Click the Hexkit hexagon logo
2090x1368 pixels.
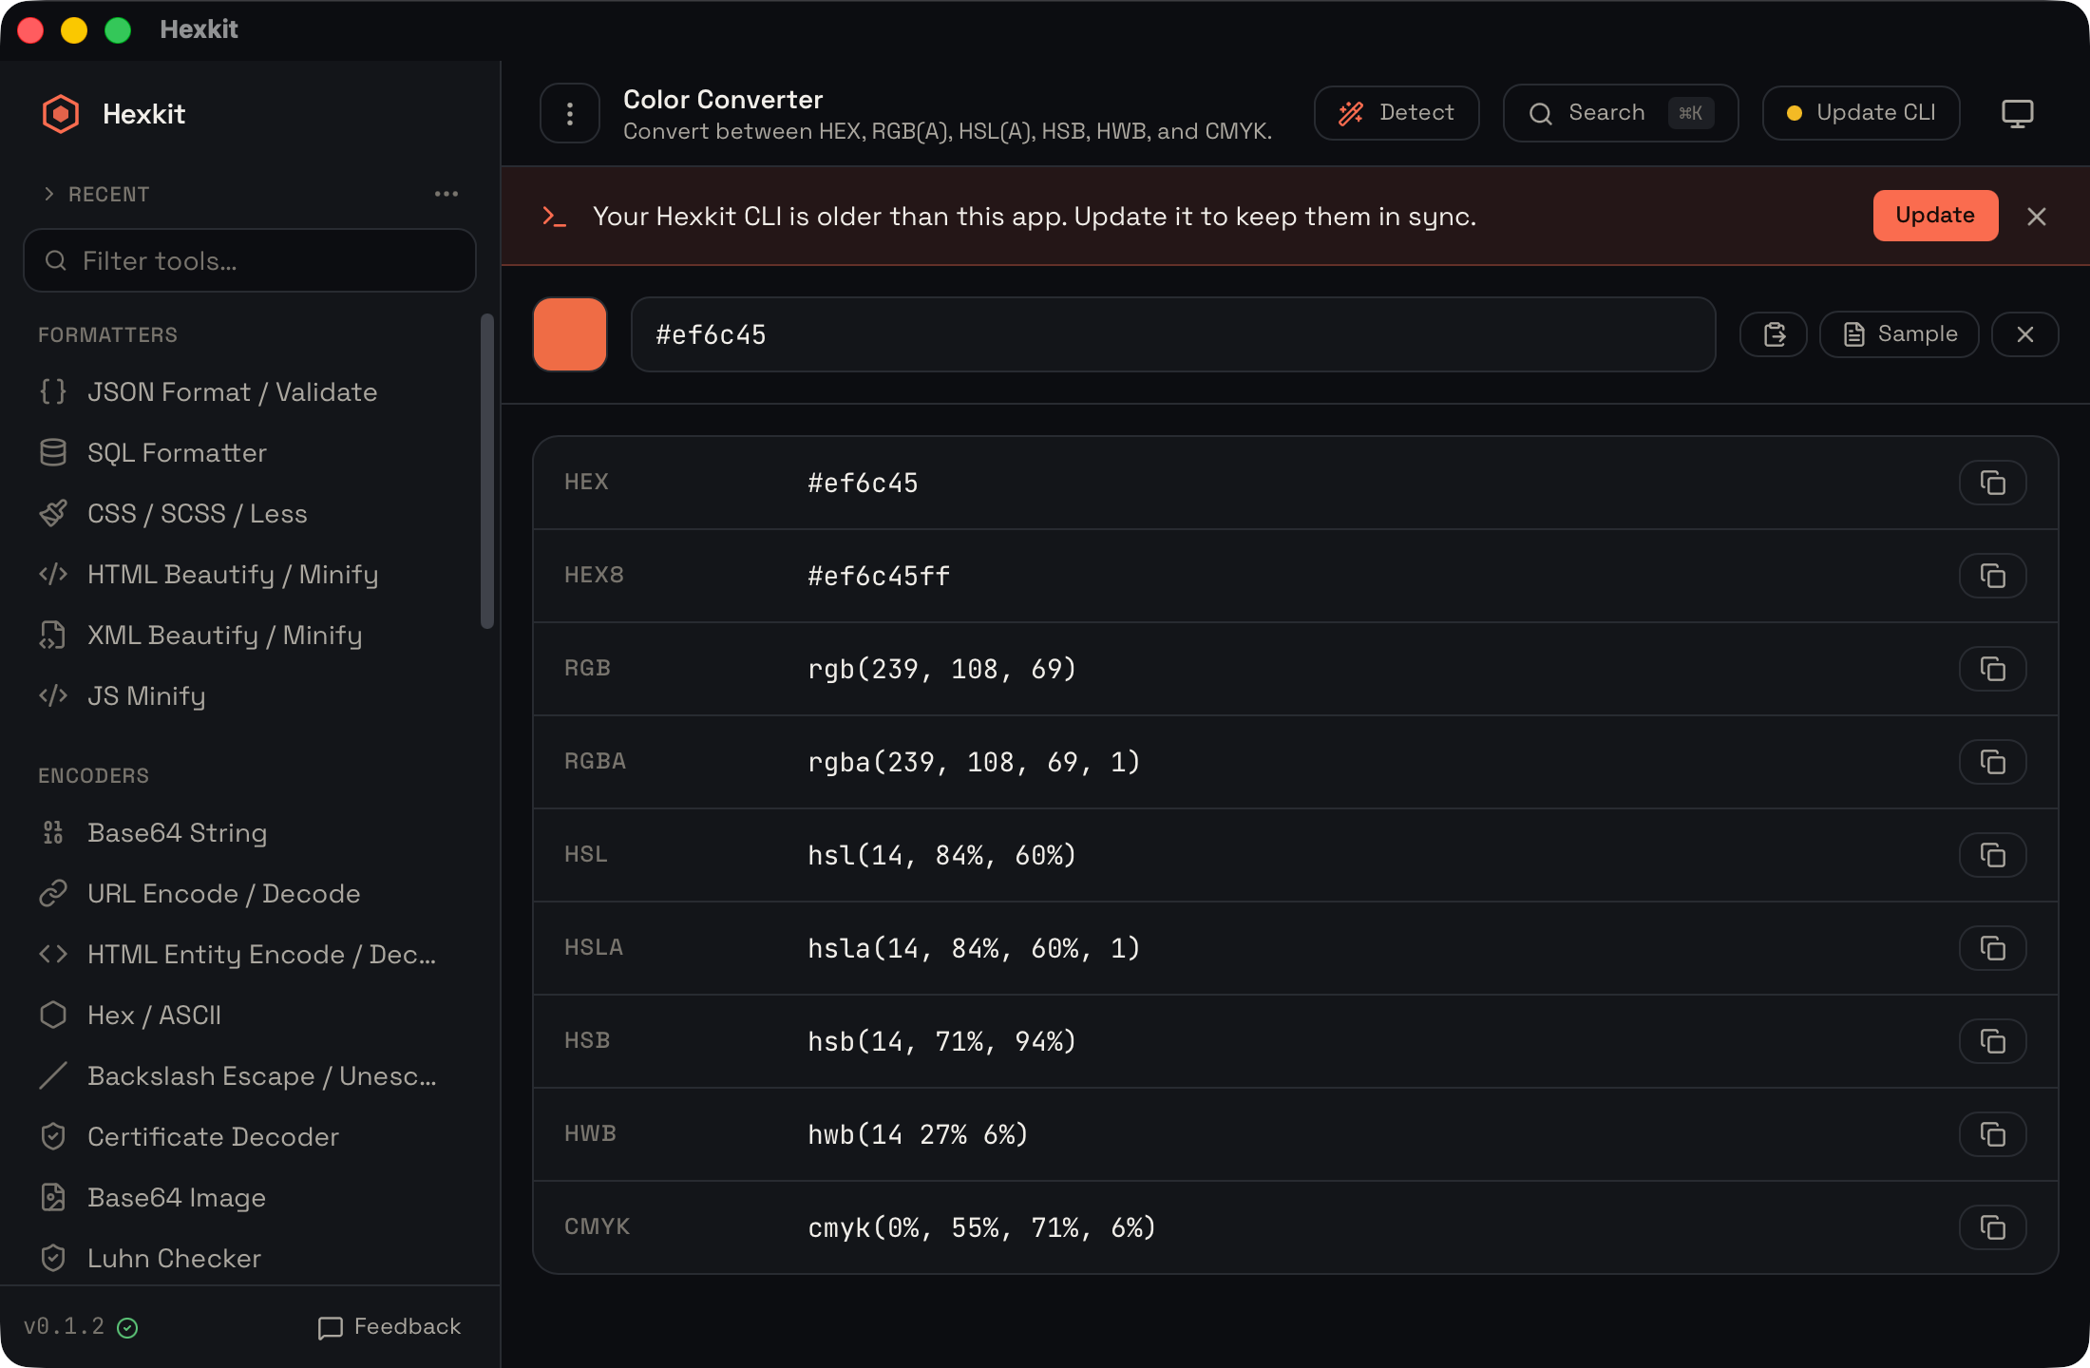point(61,114)
